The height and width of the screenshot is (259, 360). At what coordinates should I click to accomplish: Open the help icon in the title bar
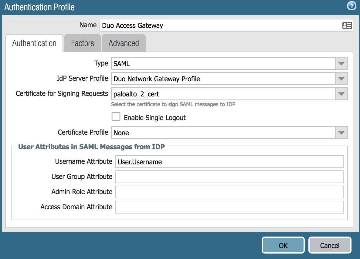(x=351, y=6)
